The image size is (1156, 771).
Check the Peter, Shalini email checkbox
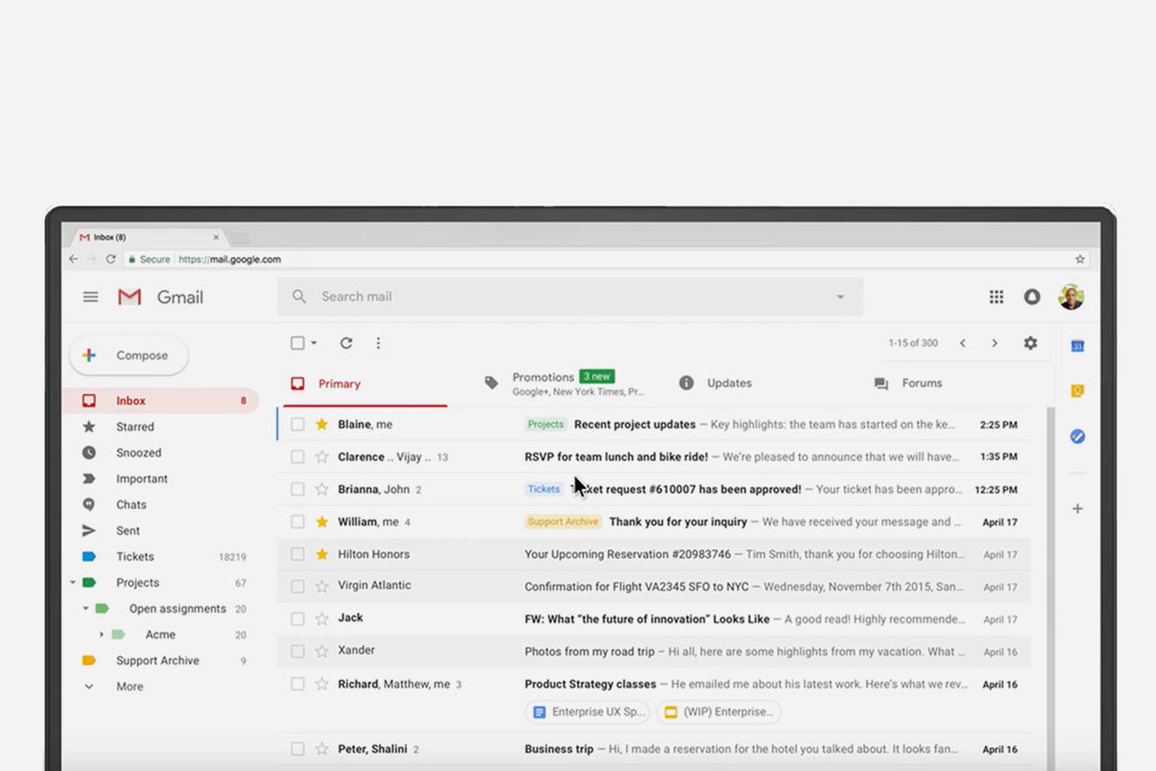pyautogui.click(x=297, y=749)
